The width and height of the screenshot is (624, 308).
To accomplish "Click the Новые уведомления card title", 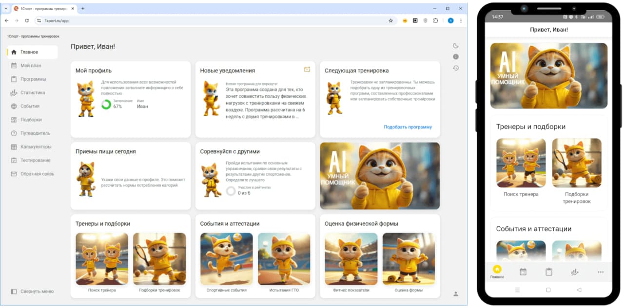I will tap(228, 71).
